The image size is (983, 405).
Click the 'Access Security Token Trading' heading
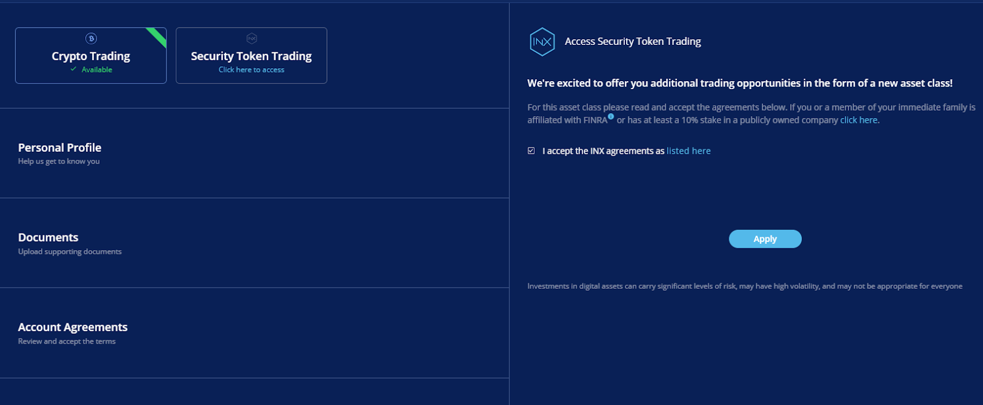pos(633,41)
